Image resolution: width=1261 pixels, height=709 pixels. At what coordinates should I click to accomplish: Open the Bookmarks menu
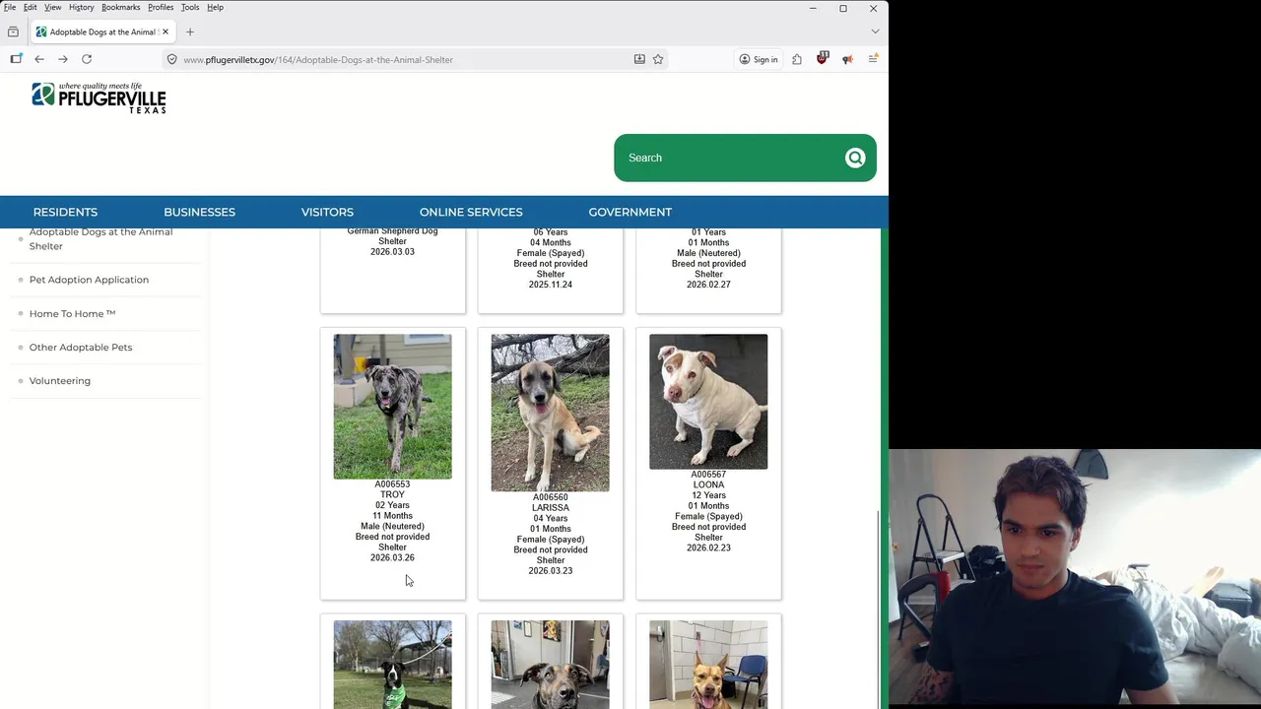coord(121,7)
